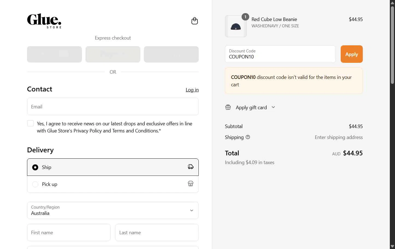395x249 pixels.
Task: Click the scrollbar down arrow
Action: (x=392, y=246)
